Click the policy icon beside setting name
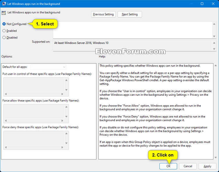 pos(4,13)
